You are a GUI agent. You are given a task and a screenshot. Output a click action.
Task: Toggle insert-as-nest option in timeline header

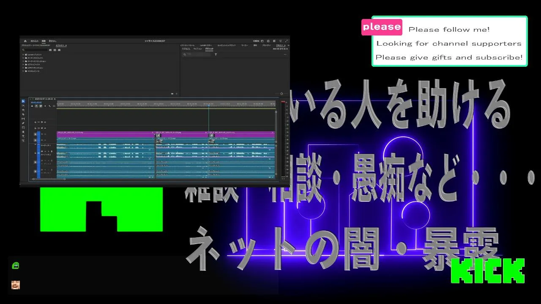click(x=32, y=106)
